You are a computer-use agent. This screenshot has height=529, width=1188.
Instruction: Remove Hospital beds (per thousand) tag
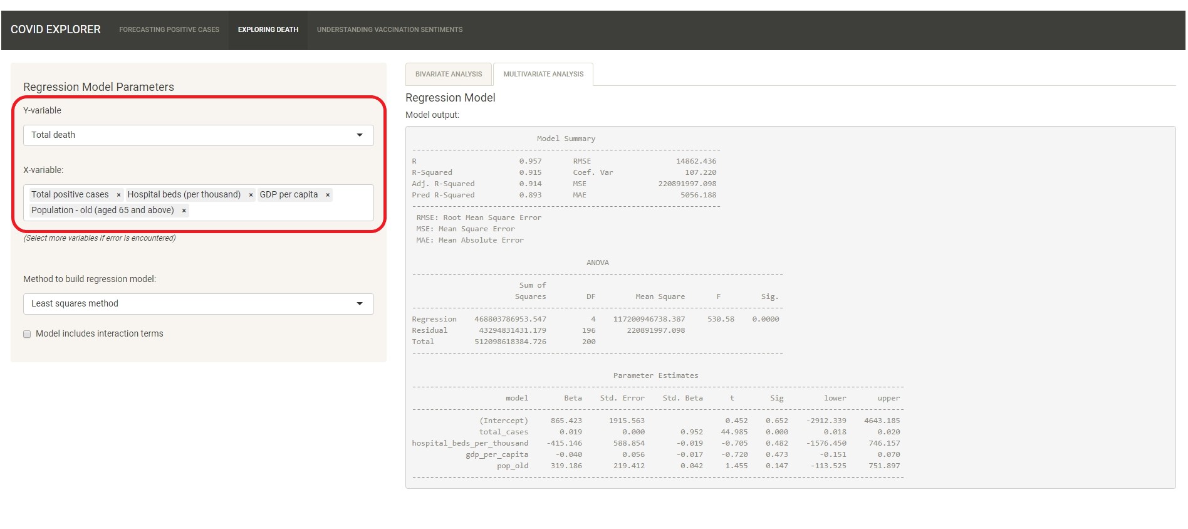click(251, 195)
